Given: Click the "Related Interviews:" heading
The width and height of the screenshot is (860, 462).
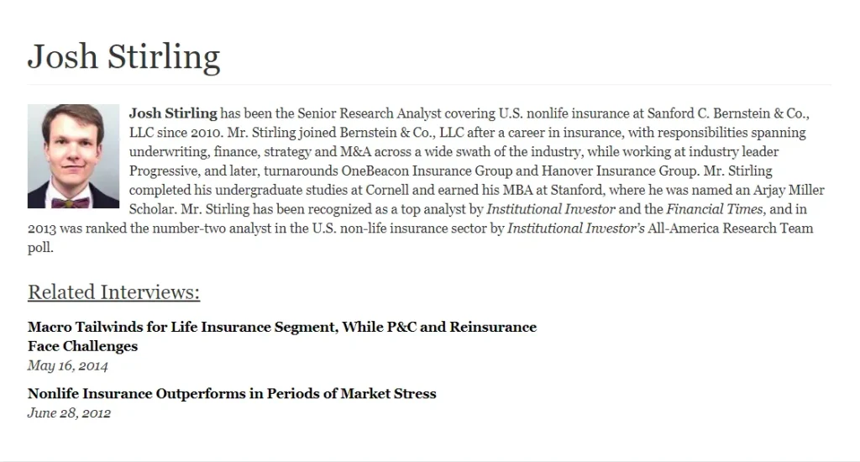Looking at the screenshot, I should click(113, 292).
